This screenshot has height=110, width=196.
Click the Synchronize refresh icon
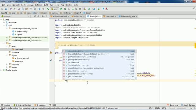click(x=6, y=9)
